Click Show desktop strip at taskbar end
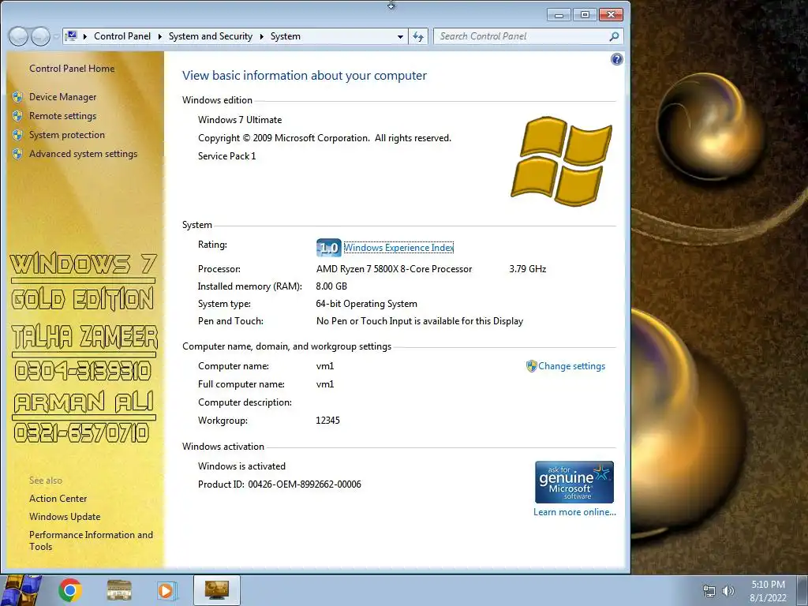This screenshot has width=808, height=606. pos(803,590)
